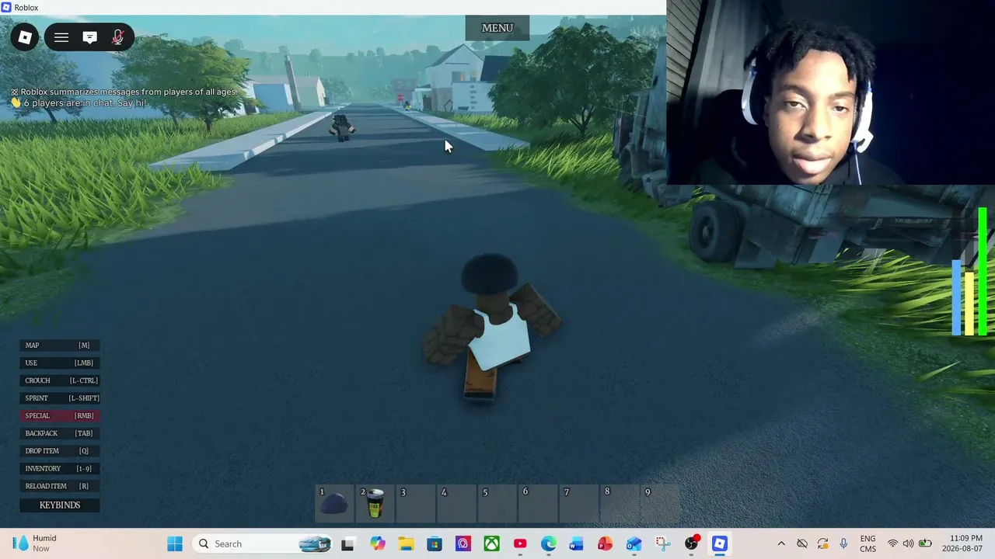Select empty inventory slot 7
The height and width of the screenshot is (559, 995).
pos(579,503)
